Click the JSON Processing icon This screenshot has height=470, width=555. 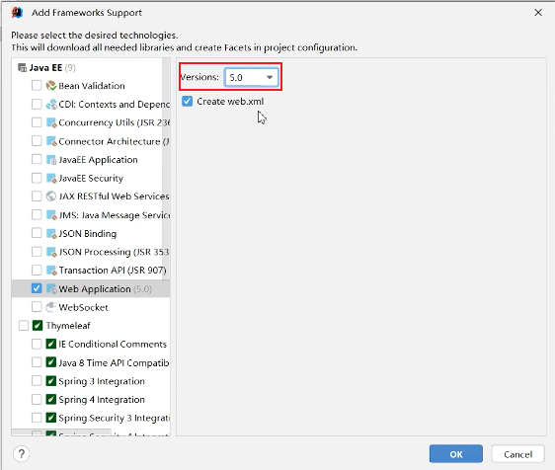pos(51,252)
